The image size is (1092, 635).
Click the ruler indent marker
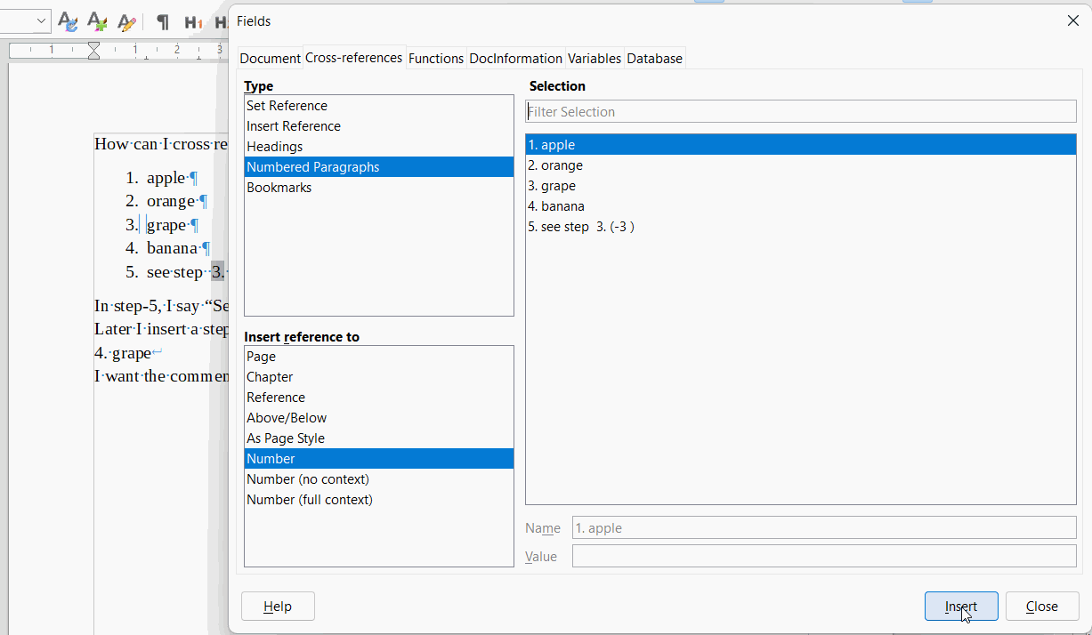(x=93, y=50)
